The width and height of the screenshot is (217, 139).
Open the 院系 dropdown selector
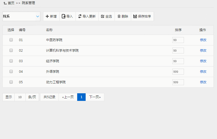21,16
